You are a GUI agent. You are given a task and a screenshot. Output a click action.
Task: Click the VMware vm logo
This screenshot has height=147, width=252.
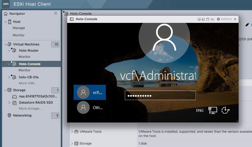click(6, 4)
